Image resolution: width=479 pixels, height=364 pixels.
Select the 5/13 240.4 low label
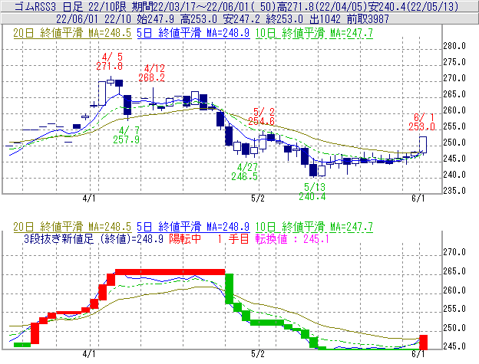tap(312, 192)
